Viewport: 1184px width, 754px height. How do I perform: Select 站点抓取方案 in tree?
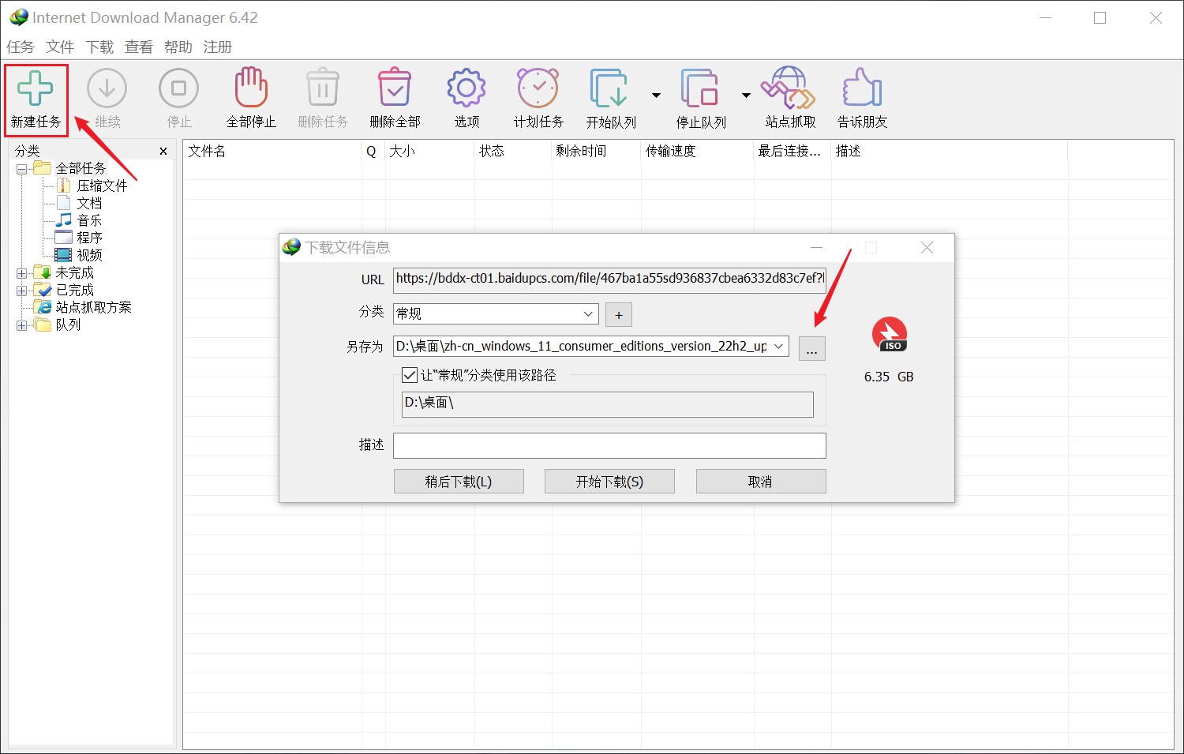pyautogui.click(x=94, y=307)
